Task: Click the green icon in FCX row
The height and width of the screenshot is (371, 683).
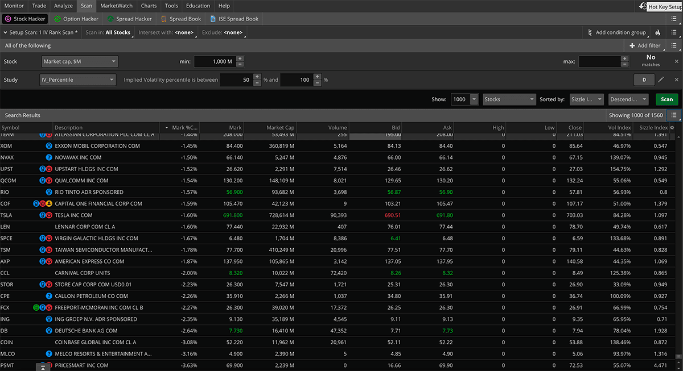Action: (x=36, y=307)
